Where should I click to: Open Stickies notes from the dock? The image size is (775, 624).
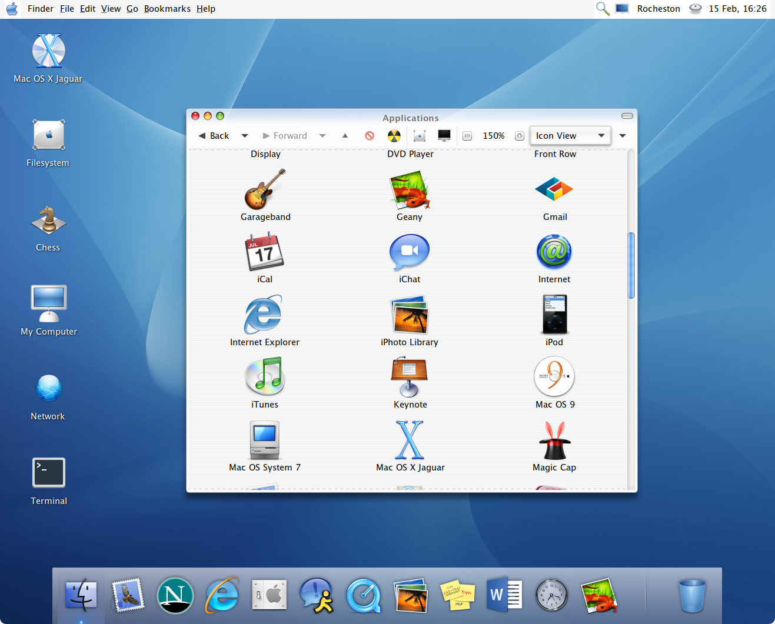pos(457,595)
